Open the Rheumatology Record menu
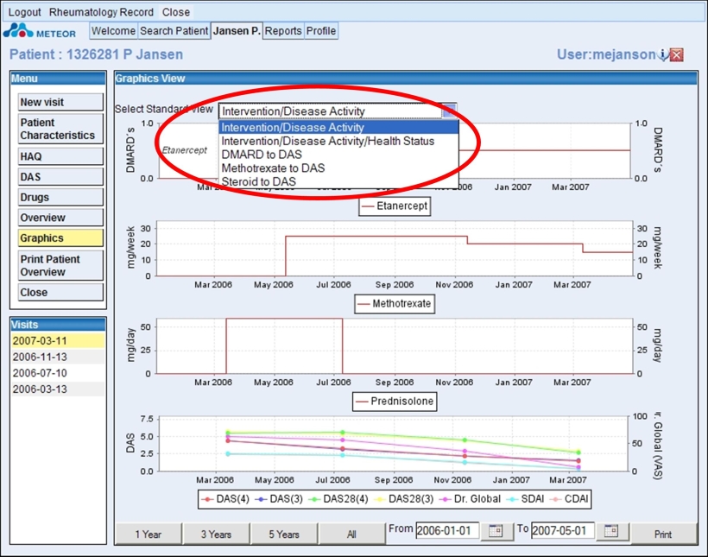Image resolution: width=708 pixels, height=557 pixels. (x=101, y=12)
